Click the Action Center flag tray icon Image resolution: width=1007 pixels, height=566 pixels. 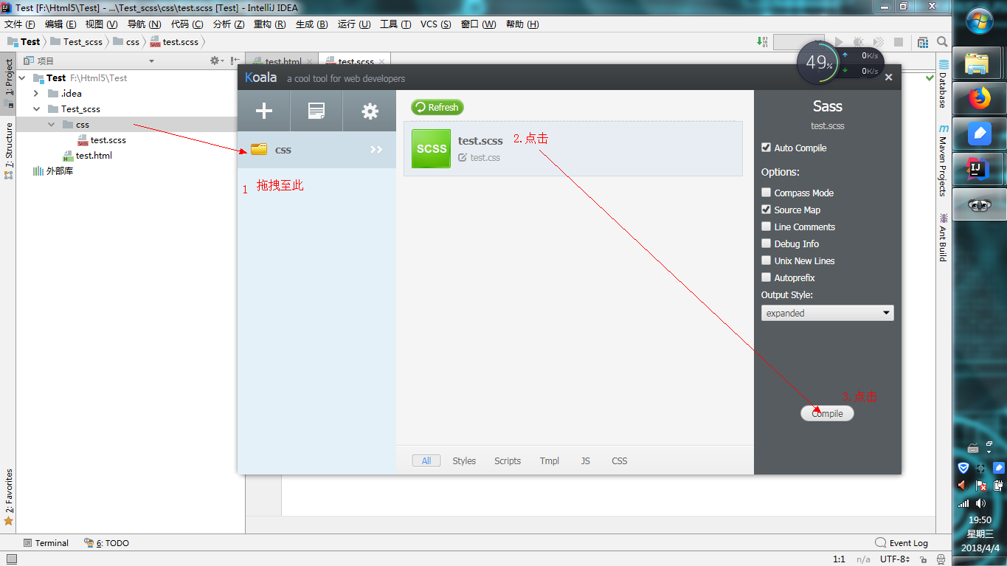coord(981,486)
